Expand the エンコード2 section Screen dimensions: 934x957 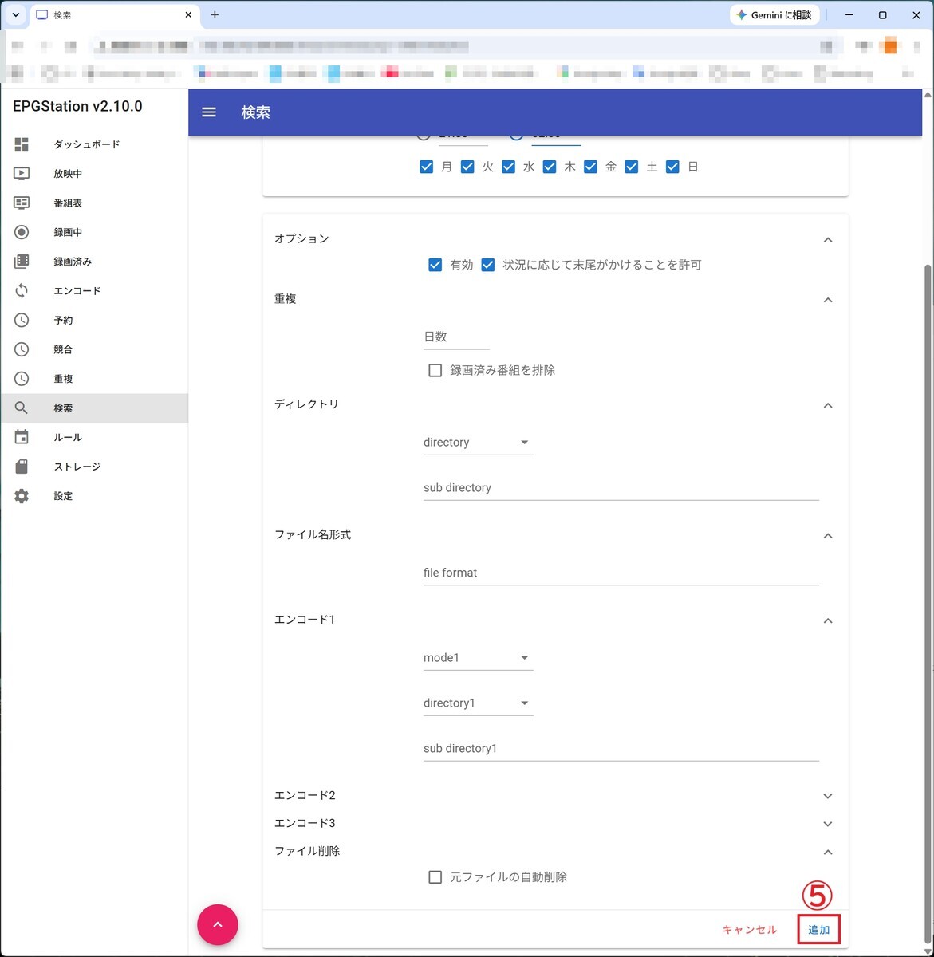[x=828, y=796]
